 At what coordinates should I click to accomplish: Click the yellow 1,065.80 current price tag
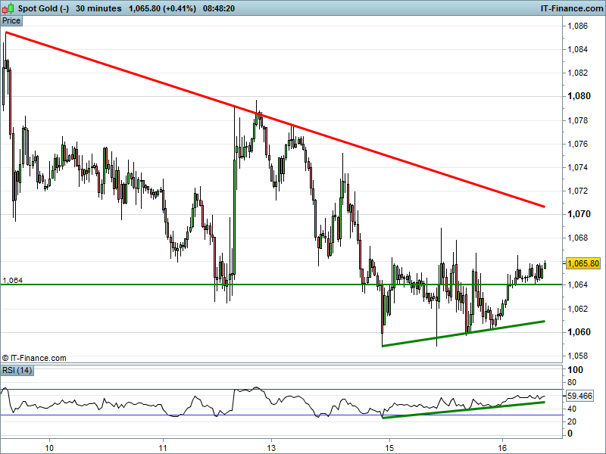tap(583, 263)
